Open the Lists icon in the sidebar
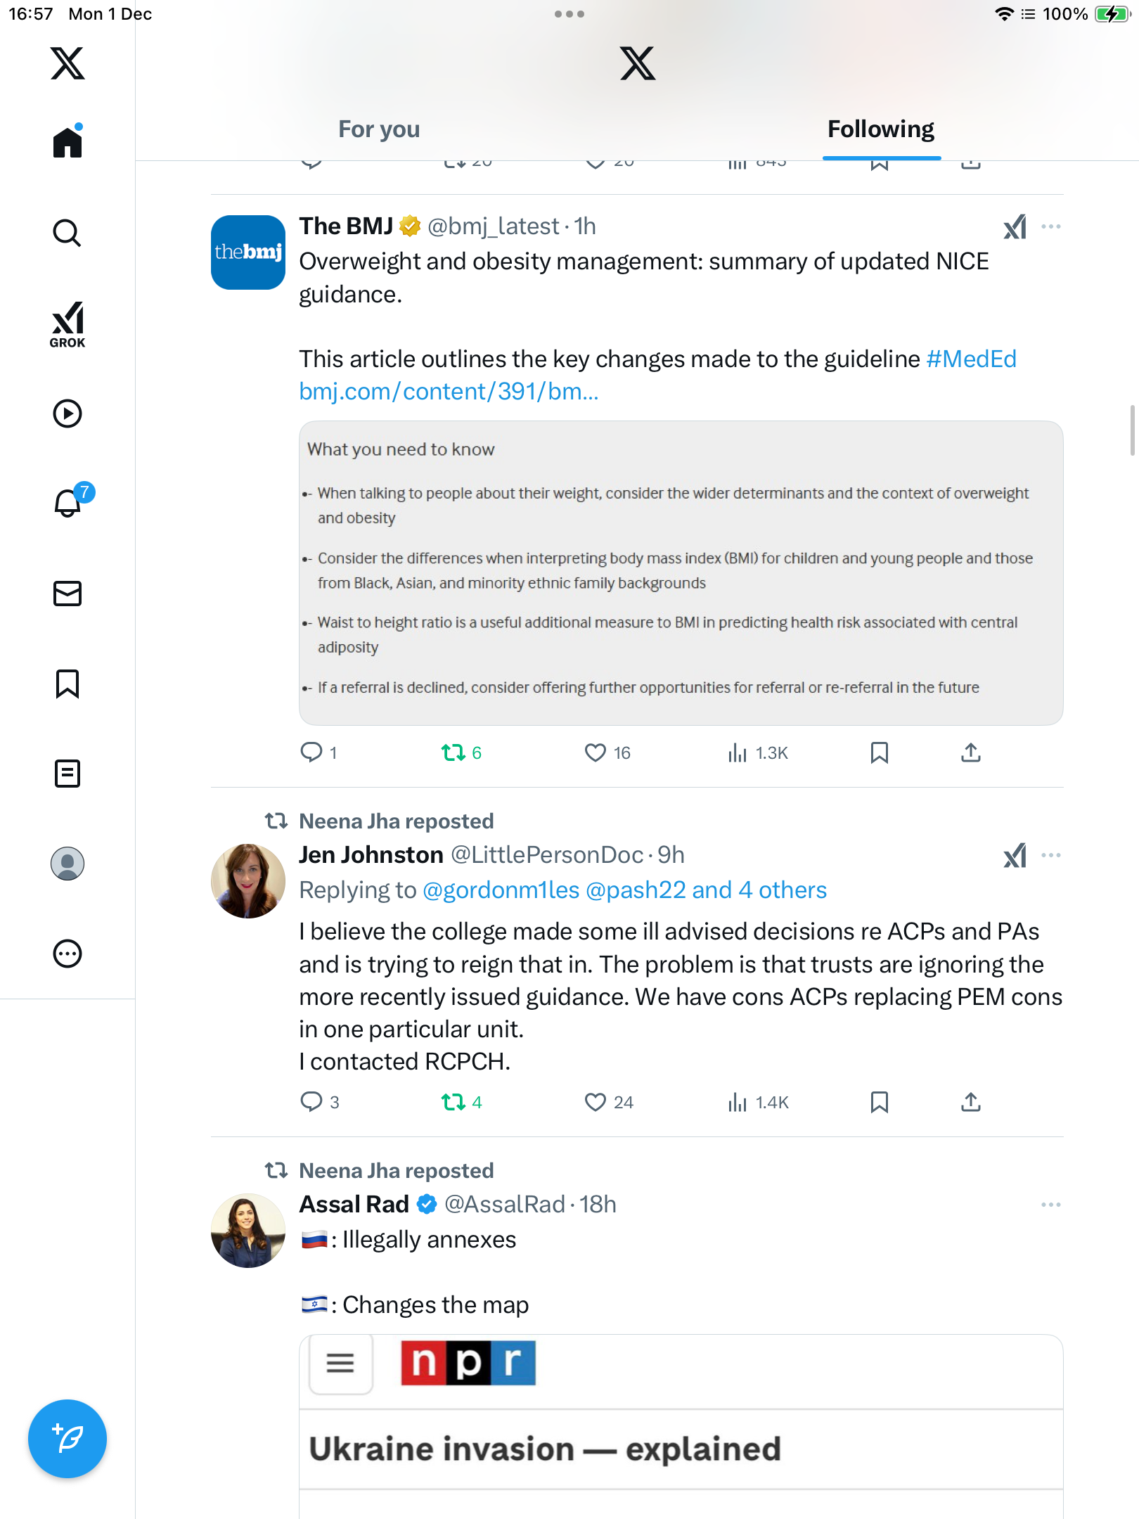1139x1519 pixels. 67,774
